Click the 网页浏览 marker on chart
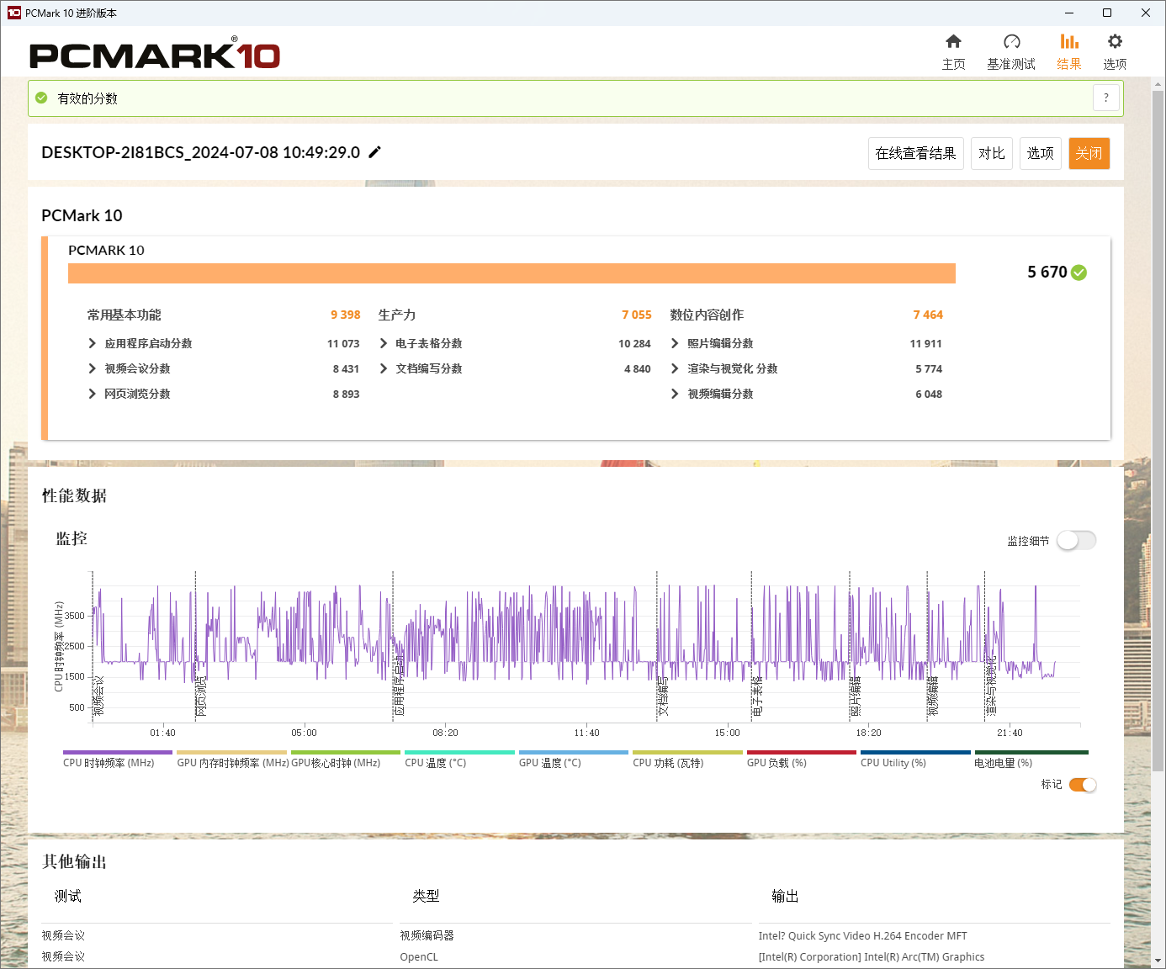 pos(202,696)
